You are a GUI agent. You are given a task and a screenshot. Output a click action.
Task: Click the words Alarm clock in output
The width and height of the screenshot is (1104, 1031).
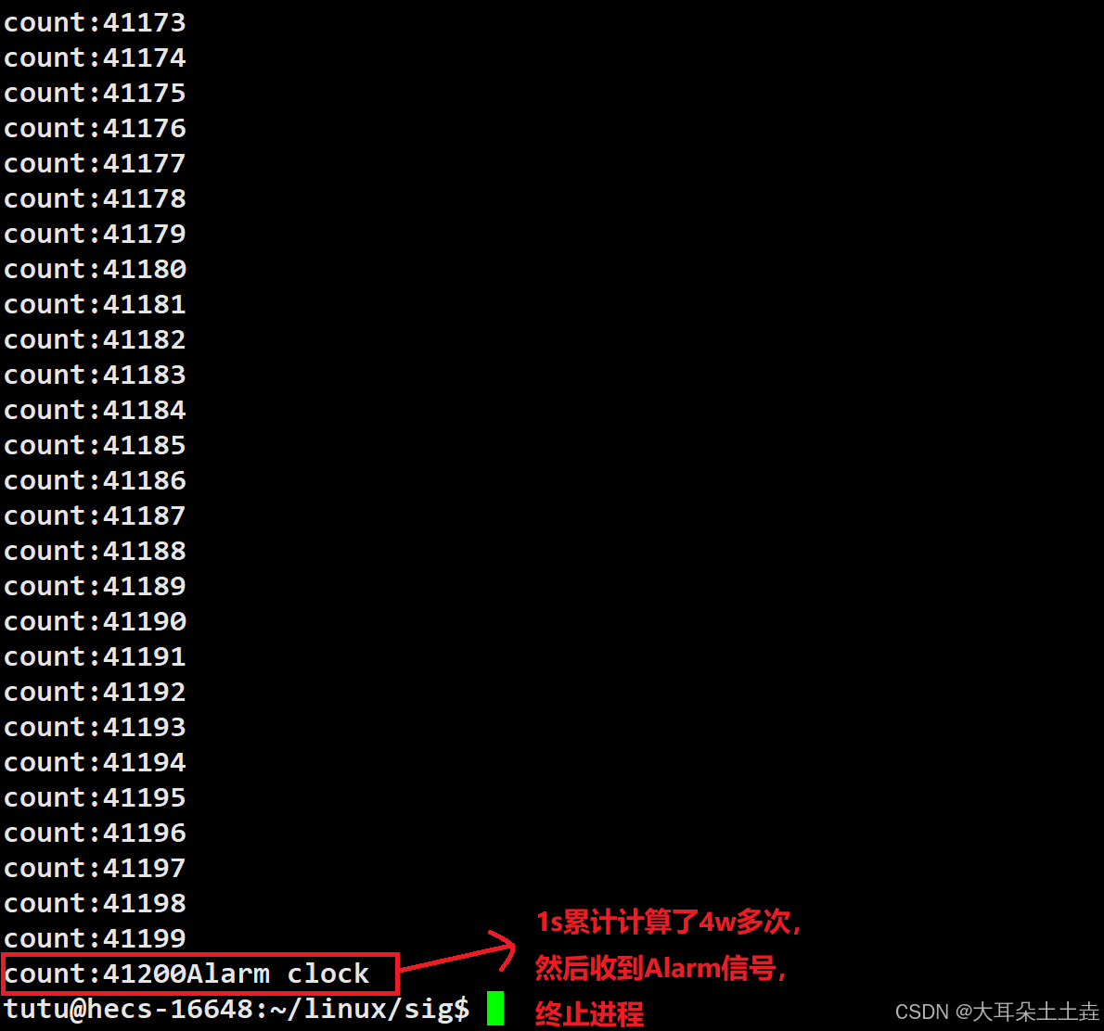[277, 974]
